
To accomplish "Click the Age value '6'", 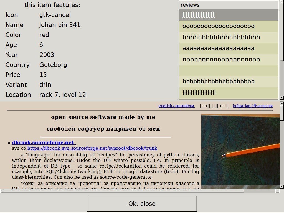I will tap(41, 45).
